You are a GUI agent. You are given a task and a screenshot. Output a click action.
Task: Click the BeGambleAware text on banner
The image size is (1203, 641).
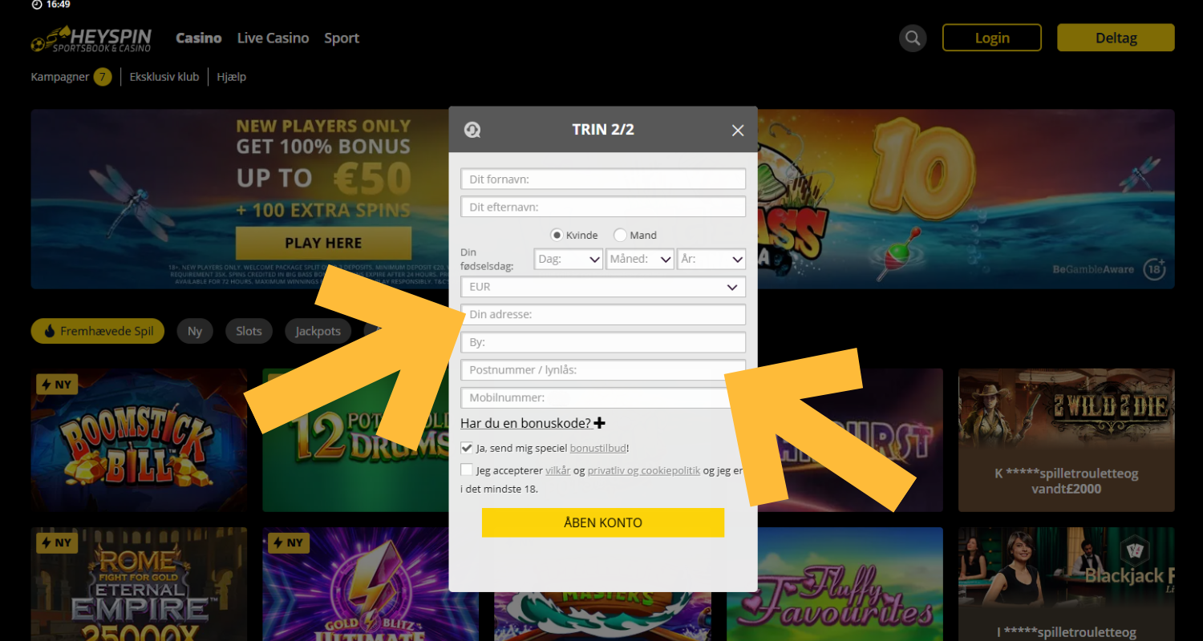tap(1094, 269)
